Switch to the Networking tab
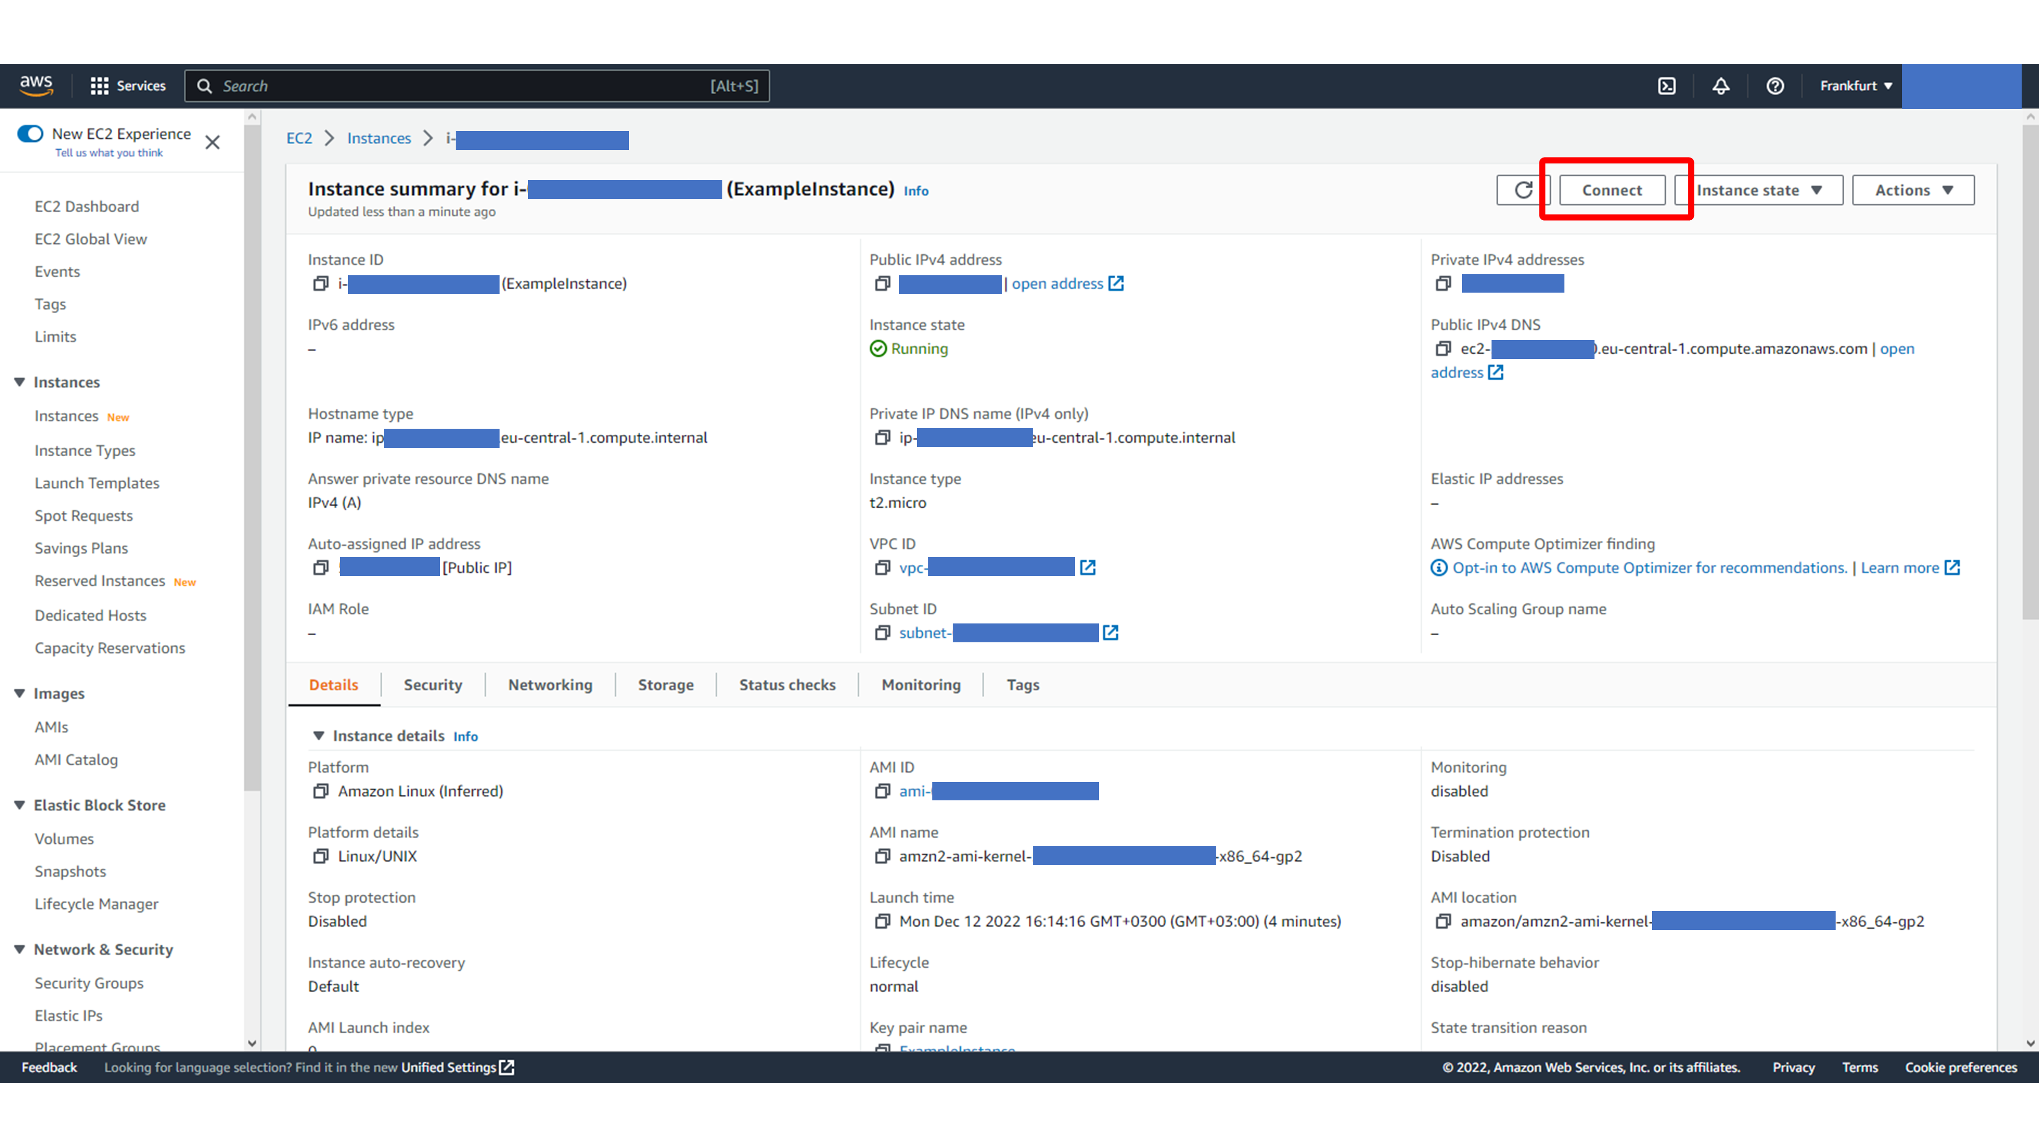Image resolution: width=2039 pixels, height=1147 pixels. coord(550,685)
